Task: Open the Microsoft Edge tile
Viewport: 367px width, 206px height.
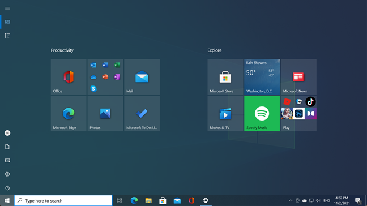Action: (69, 113)
